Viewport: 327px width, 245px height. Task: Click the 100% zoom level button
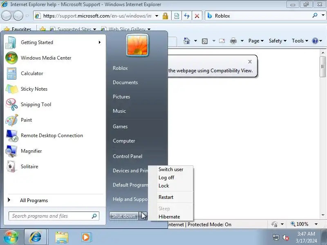(300, 224)
